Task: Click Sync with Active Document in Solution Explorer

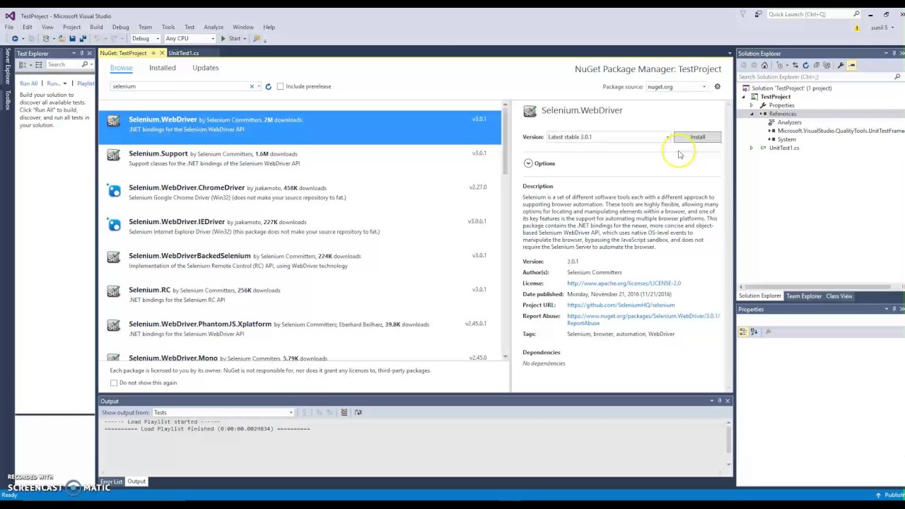Action: [795, 65]
